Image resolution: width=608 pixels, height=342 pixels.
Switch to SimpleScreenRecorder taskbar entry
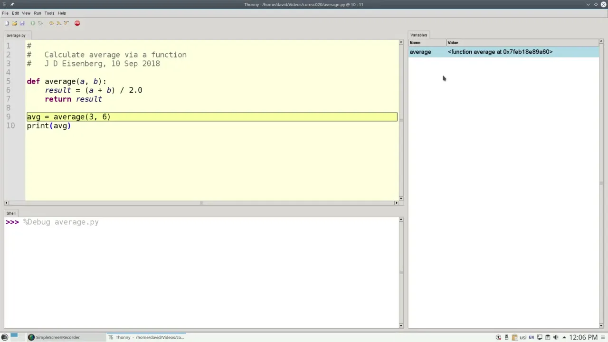[x=66, y=337]
